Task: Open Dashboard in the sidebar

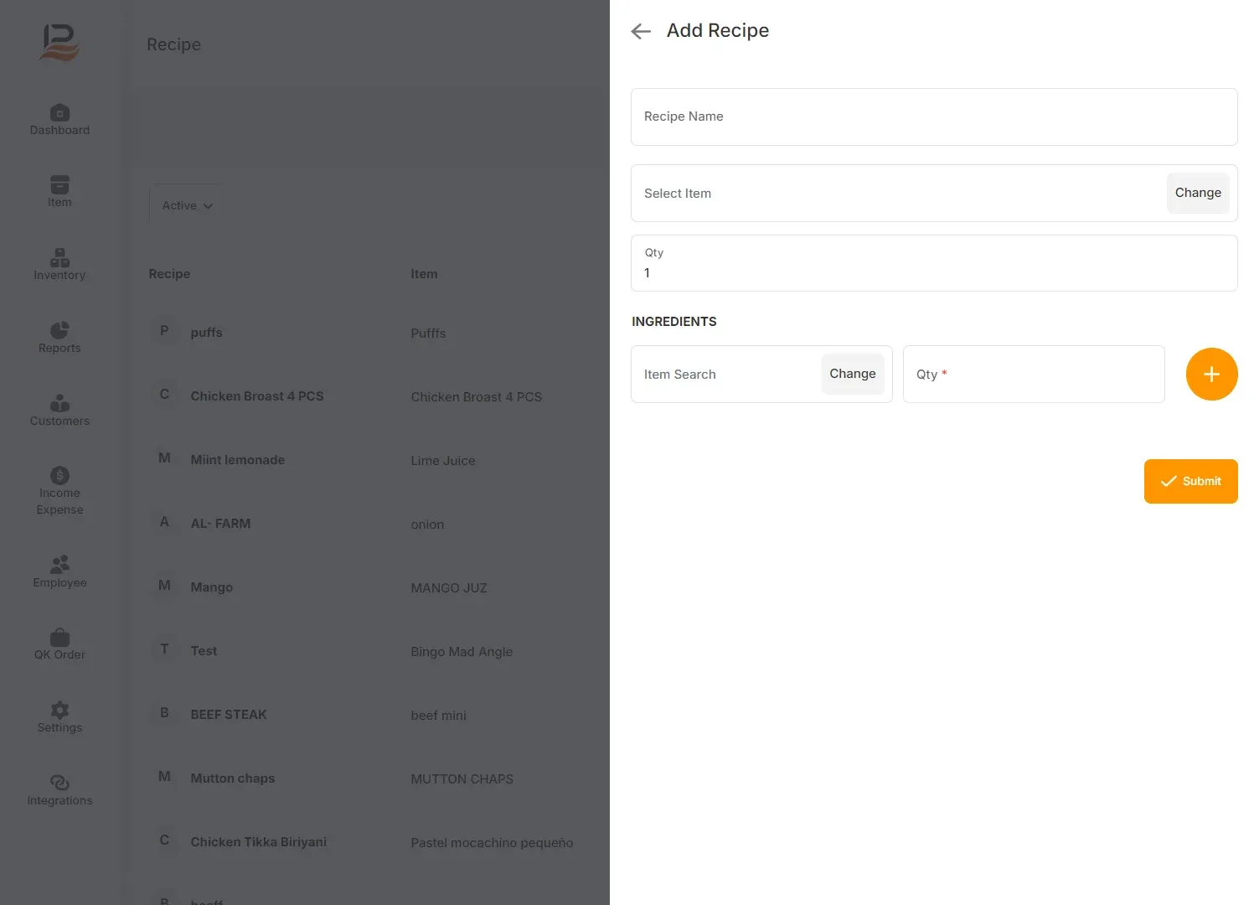Action: pyautogui.click(x=59, y=120)
